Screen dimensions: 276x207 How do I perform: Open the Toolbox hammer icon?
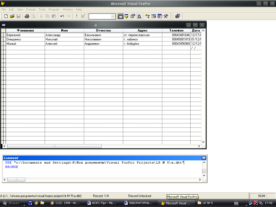tap(166, 16)
